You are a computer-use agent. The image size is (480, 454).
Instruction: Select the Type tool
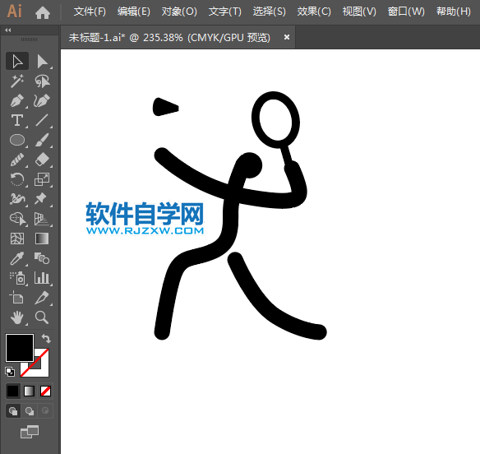tap(17, 120)
